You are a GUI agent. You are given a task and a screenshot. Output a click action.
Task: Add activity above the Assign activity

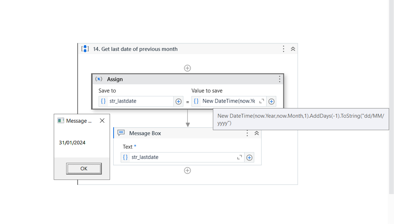point(187,68)
